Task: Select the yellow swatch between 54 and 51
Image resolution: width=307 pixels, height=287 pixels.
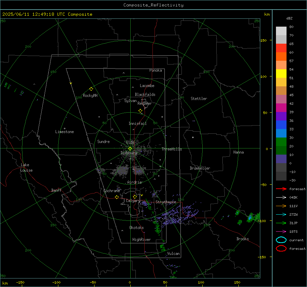Action: pyautogui.click(x=281, y=74)
